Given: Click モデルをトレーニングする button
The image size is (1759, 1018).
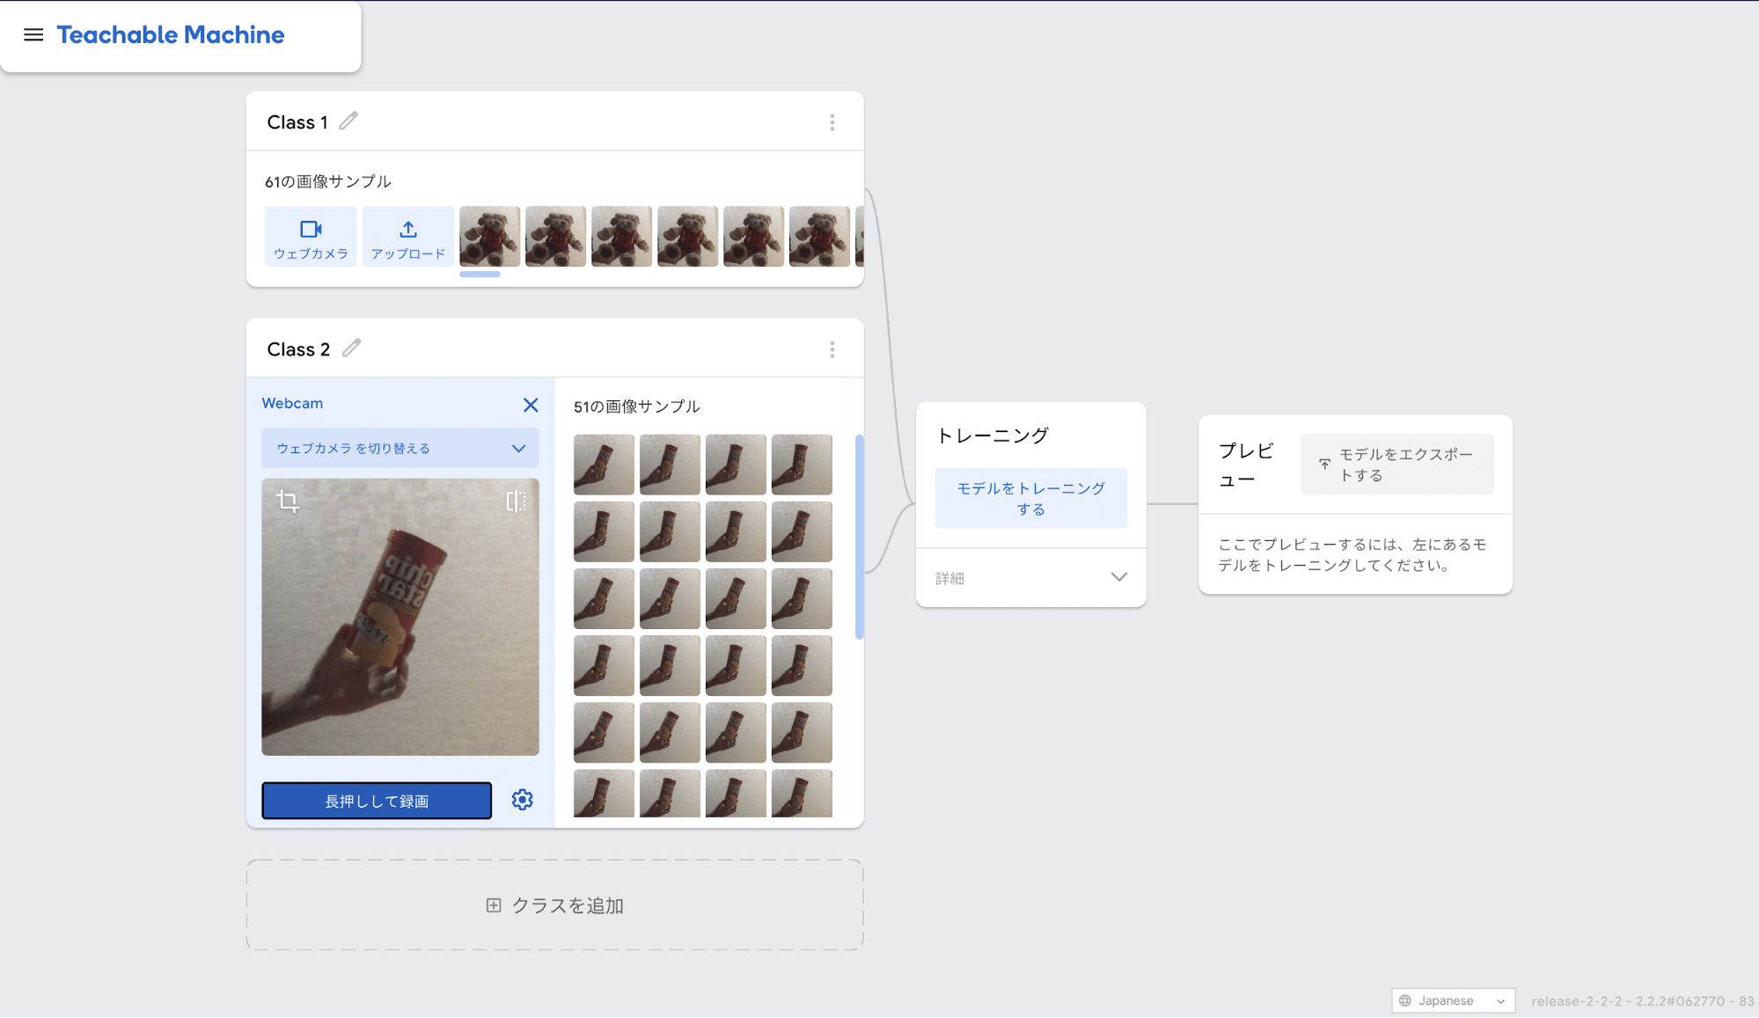Looking at the screenshot, I should (1031, 498).
